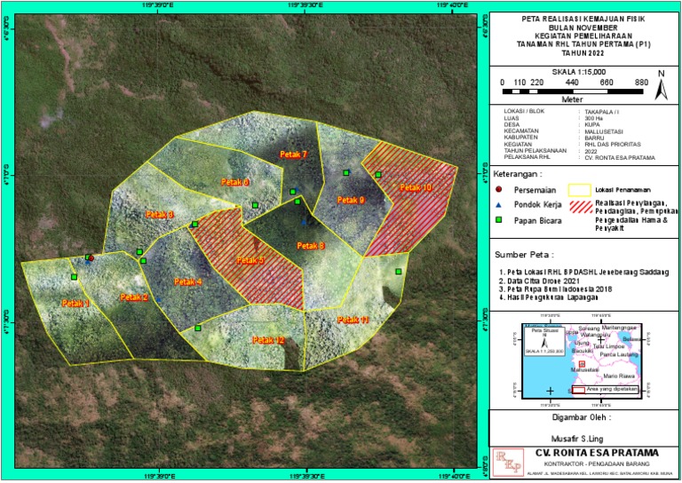Screen dimensions: 682x483
Task: Click the REP company logo
Action: (x=508, y=463)
